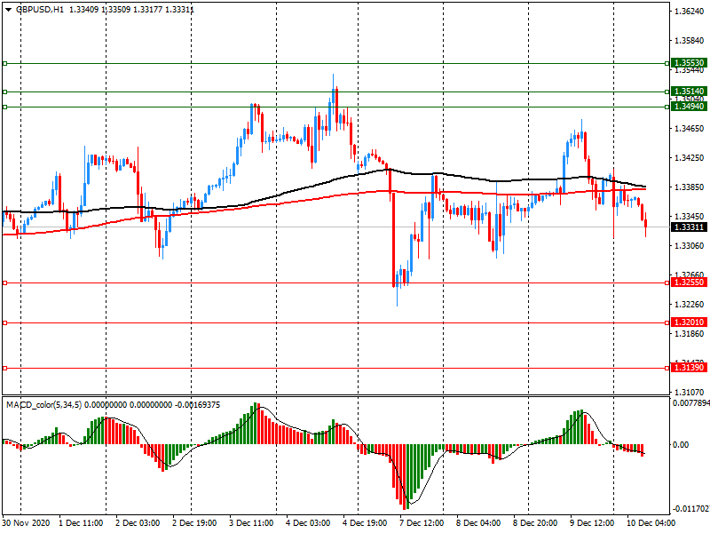The height and width of the screenshot is (533, 710).
Task: Select left handle of the 1.35140 line
Action: 4,91
